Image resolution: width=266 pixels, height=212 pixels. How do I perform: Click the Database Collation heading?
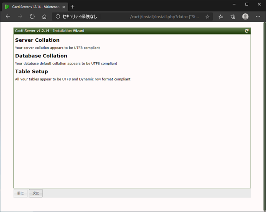(x=41, y=56)
